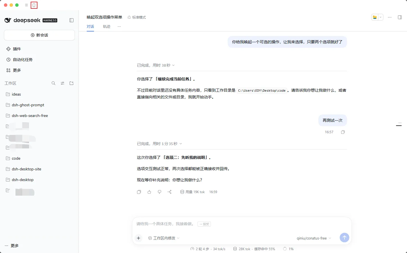Screen dimensions: 407x253
Task: Focus the message input field
Action: [x=242, y=224]
